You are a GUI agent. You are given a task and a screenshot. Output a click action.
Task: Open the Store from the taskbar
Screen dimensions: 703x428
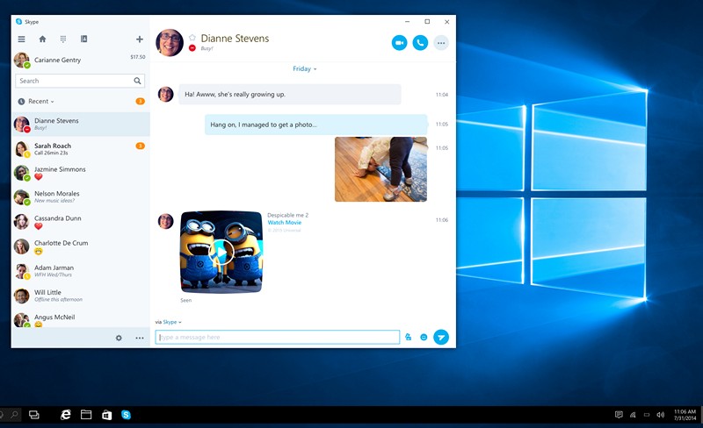(x=106, y=415)
